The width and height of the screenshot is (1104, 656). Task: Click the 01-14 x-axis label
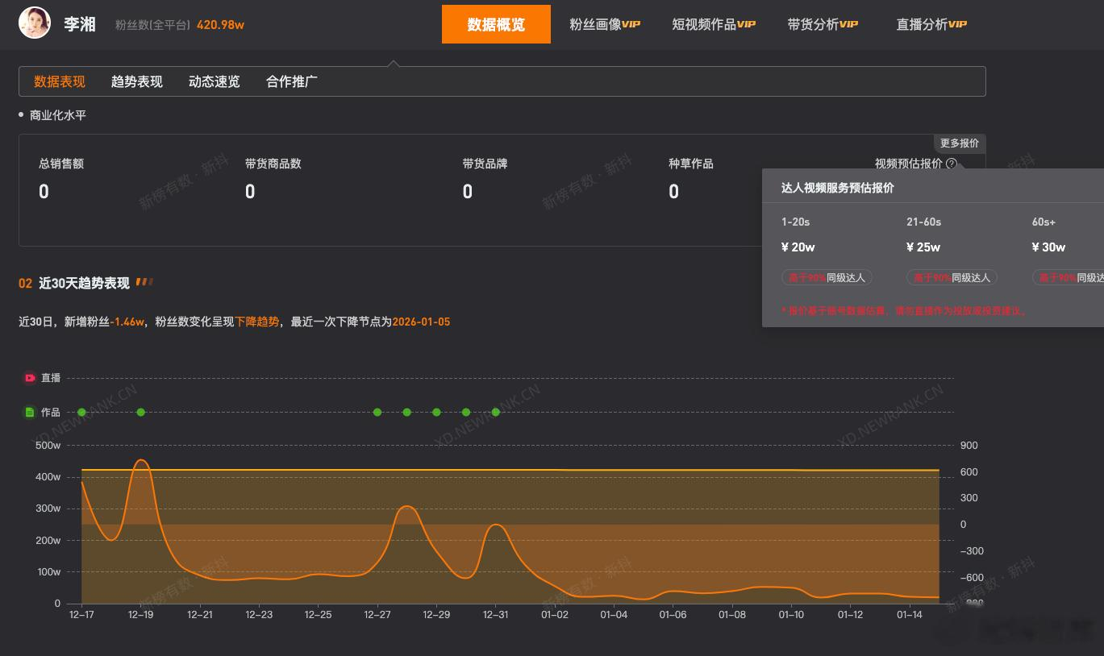(909, 614)
